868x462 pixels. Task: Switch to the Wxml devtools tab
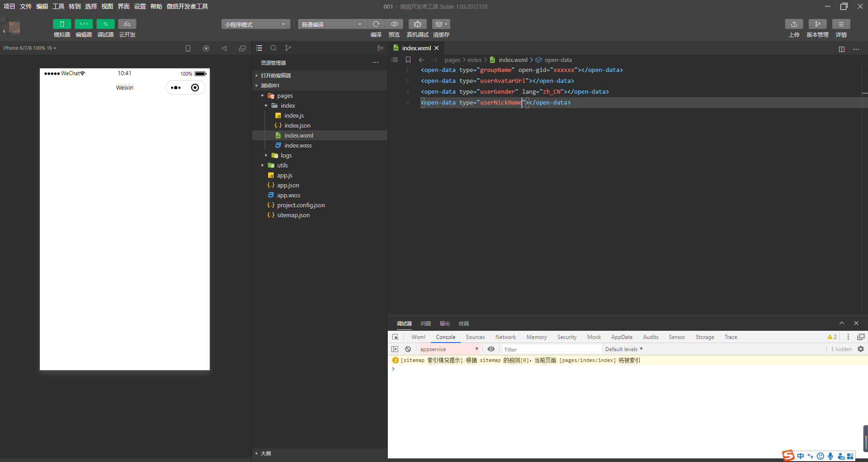coord(418,337)
